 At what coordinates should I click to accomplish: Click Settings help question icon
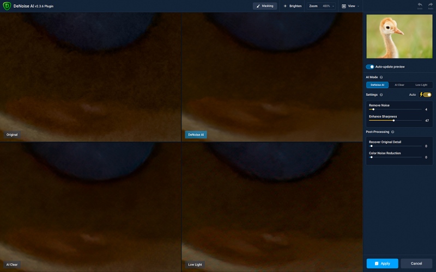click(x=381, y=95)
